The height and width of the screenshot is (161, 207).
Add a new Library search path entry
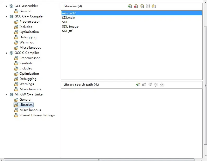point(138,85)
